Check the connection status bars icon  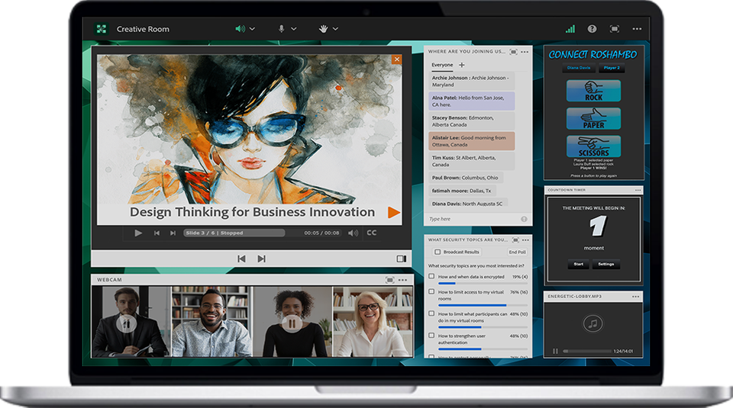click(x=570, y=29)
